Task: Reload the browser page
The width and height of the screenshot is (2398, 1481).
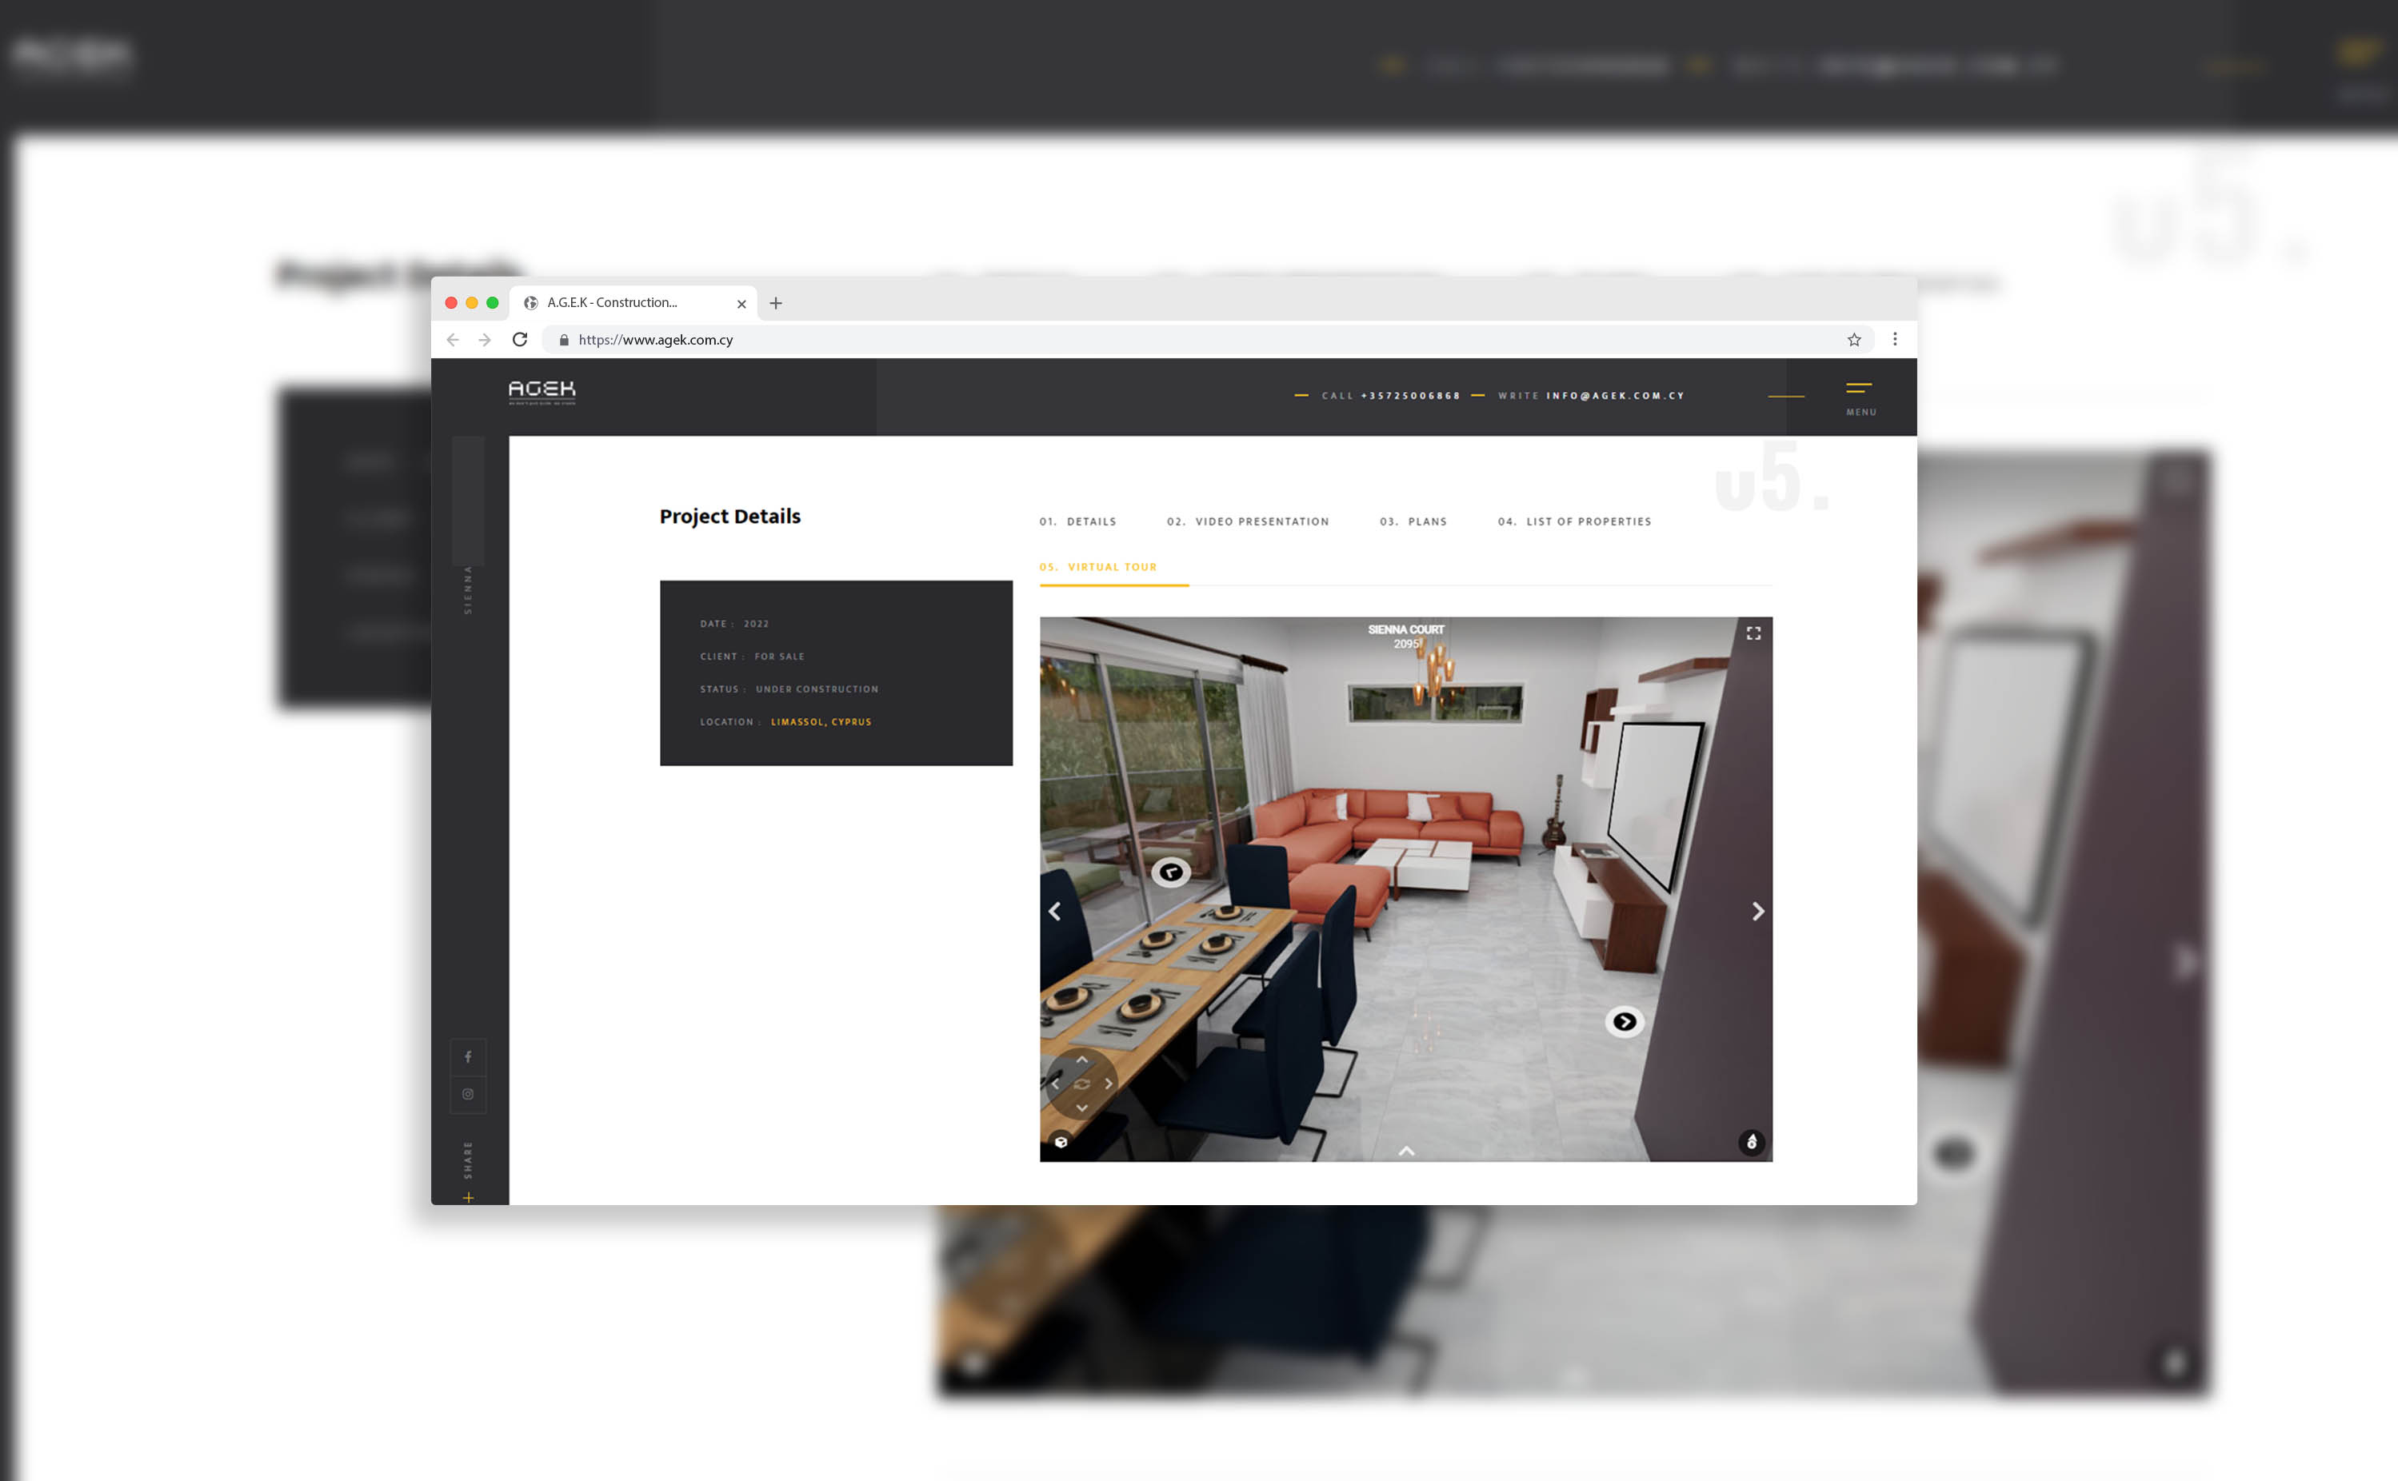Action: click(x=520, y=340)
